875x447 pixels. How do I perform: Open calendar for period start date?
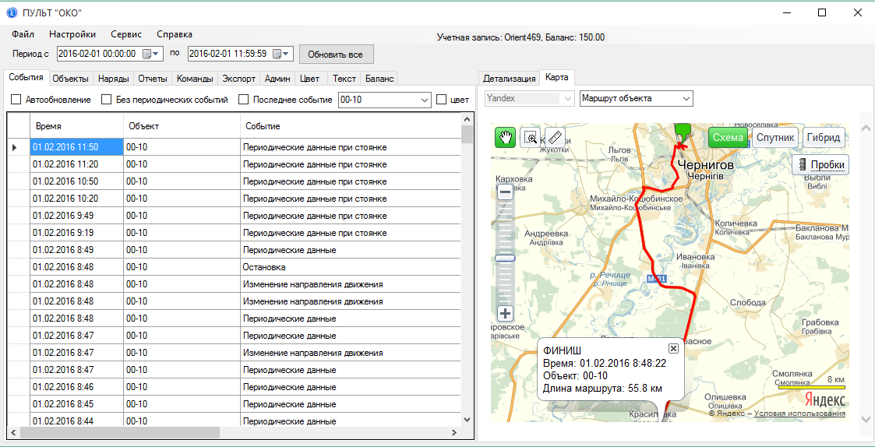pos(150,55)
